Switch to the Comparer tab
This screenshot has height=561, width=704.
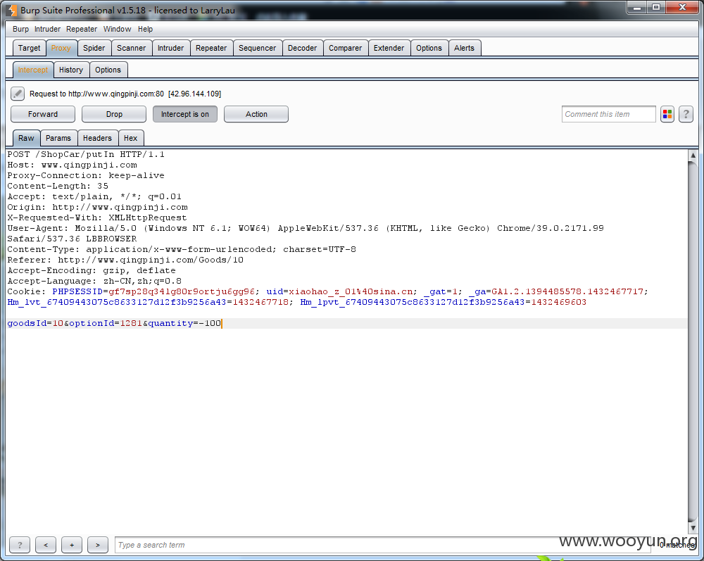[x=345, y=48]
